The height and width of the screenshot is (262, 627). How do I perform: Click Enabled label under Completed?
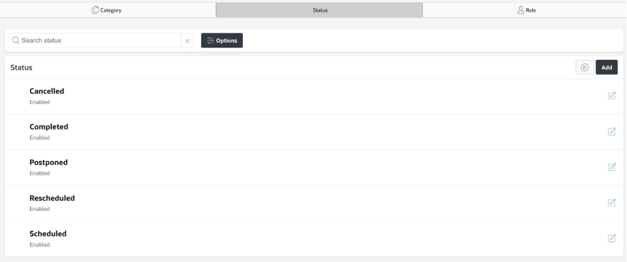pyautogui.click(x=40, y=137)
